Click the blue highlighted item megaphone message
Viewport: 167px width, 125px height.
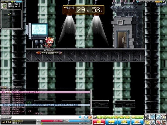tap(45, 105)
